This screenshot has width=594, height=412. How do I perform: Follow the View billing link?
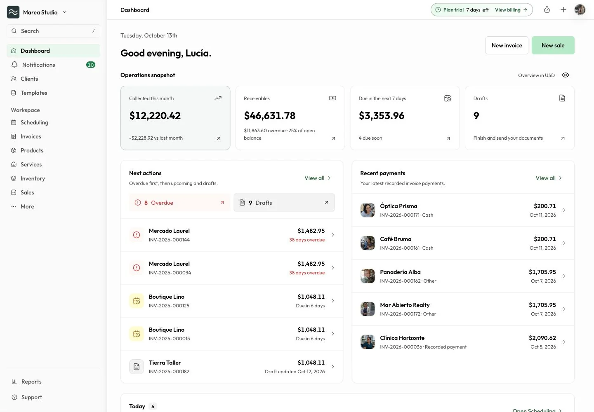[x=511, y=10]
